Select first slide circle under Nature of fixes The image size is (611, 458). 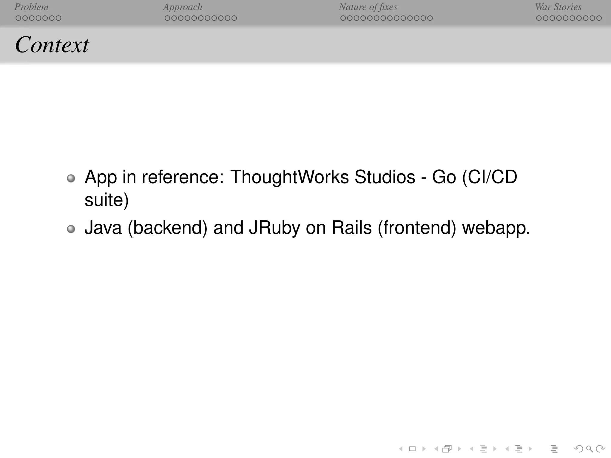pyautogui.click(x=343, y=18)
